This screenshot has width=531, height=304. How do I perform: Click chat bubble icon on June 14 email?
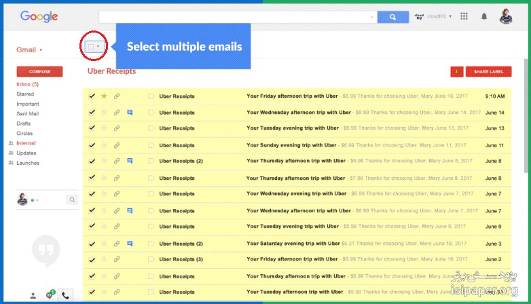click(129, 113)
